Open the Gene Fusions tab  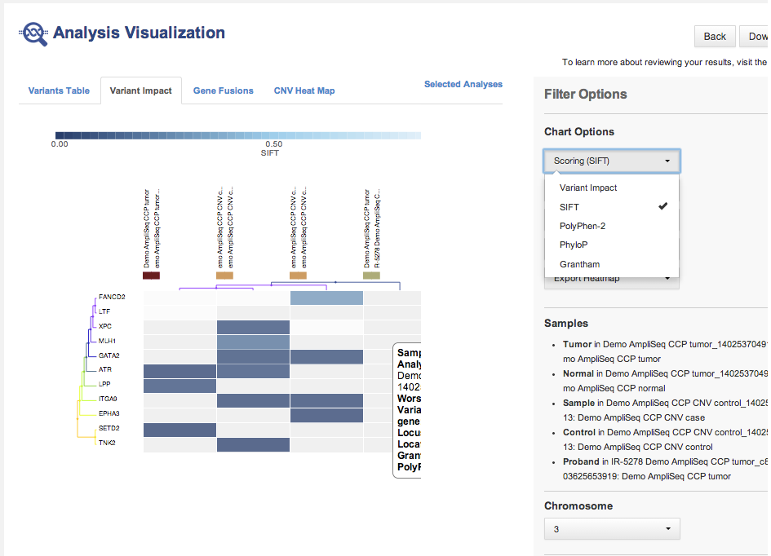[x=223, y=90]
